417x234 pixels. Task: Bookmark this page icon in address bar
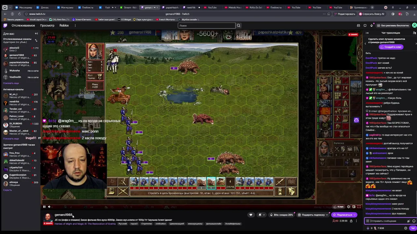click(x=329, y=14)
